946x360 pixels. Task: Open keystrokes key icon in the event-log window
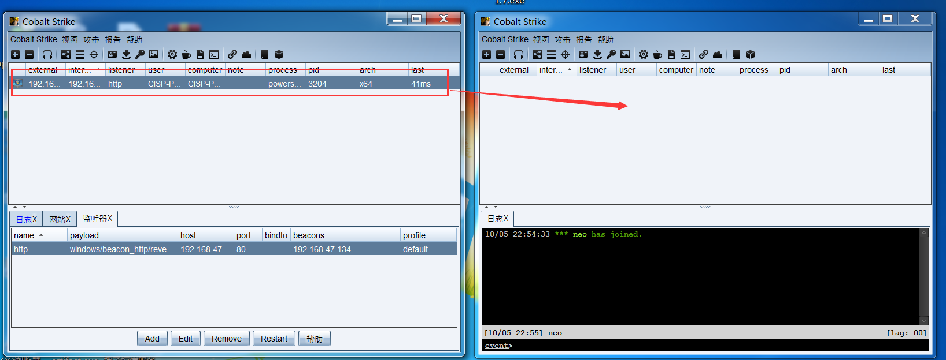point(611,54)
